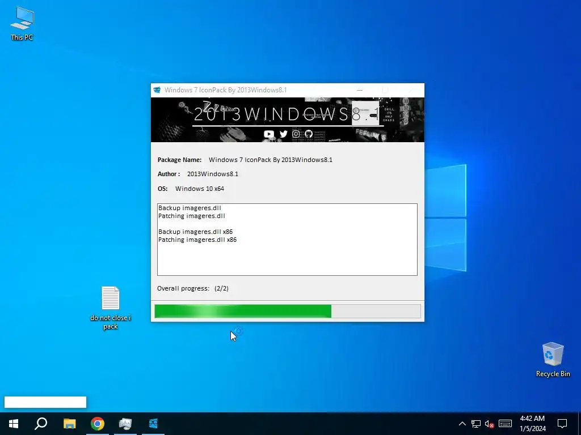Image resolution: width=581 pixels, height=435 pixels.
Task: Click the installer window title text
Action: coord(226,90)
